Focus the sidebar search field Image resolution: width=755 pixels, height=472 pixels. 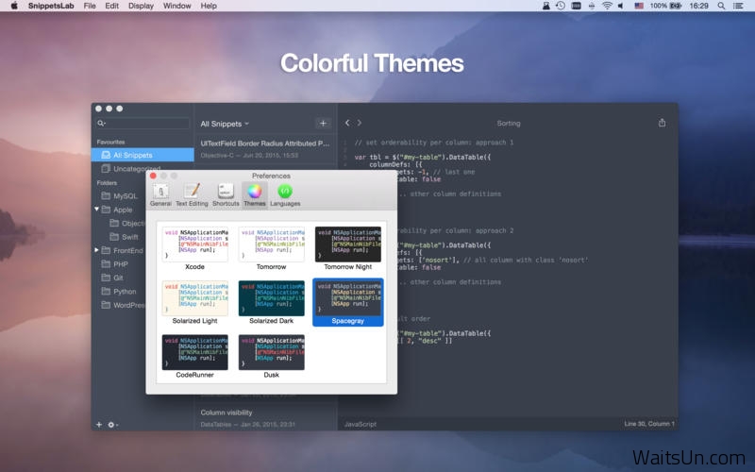click(x=143, y=124)
